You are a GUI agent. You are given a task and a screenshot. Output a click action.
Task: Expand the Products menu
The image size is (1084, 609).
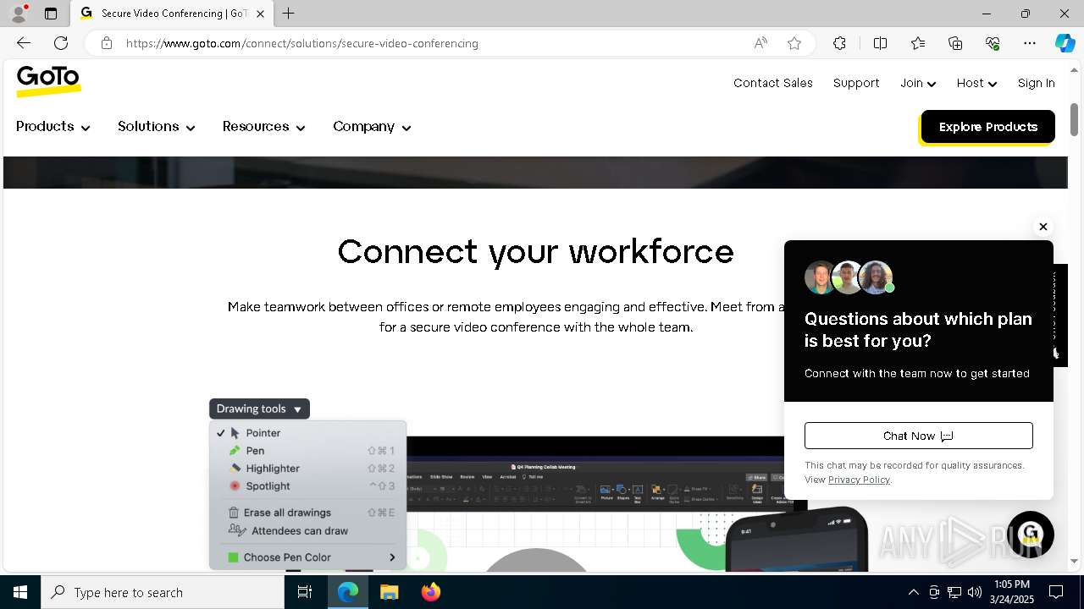(x=53, y=127)
